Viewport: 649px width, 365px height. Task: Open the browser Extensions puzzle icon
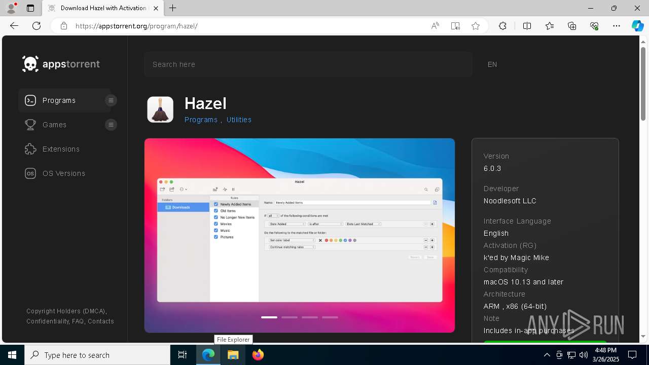pyautogui.click(x=502, y=26)
